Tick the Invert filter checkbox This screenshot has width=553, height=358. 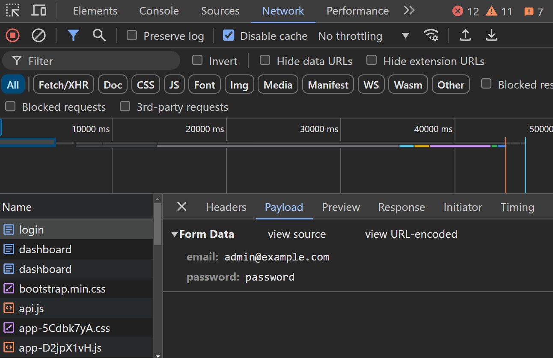tap(197, 60)
